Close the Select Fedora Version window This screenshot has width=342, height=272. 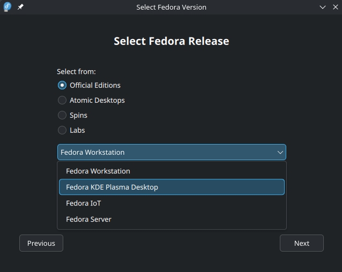336,7
